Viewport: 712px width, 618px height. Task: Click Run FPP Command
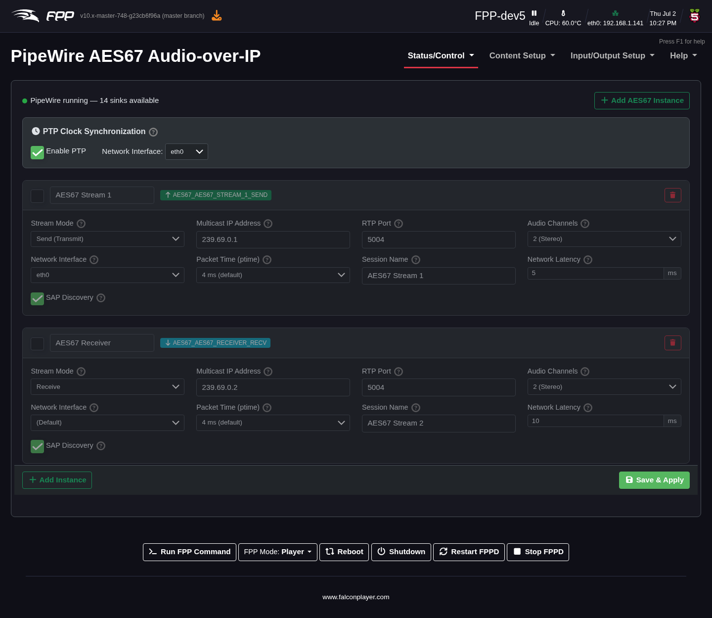click(189, 552)
